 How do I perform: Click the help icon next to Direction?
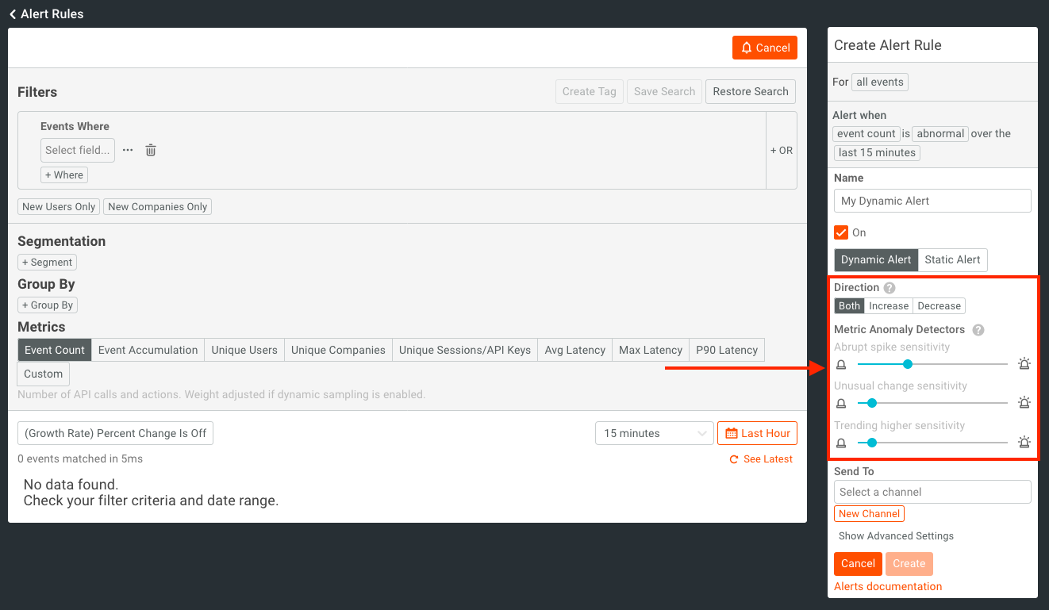pos(890,288)
